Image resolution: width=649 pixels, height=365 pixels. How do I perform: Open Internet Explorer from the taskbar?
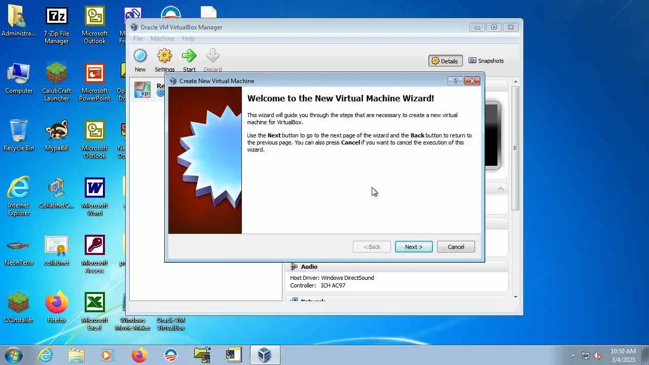coord(45,355)
